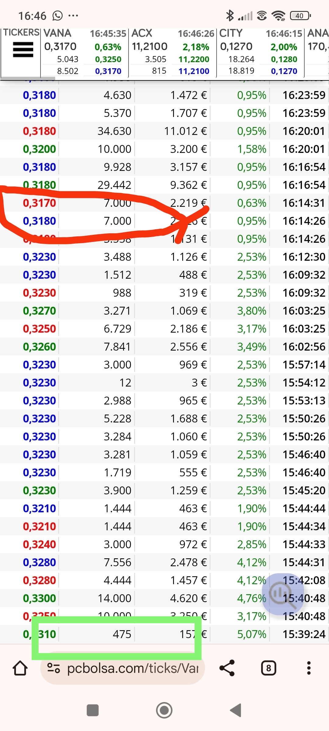The width and height of the screenshot is (329, 731).
Task: Tap volume cell 7.841
Action: click(x=117, y=347)
